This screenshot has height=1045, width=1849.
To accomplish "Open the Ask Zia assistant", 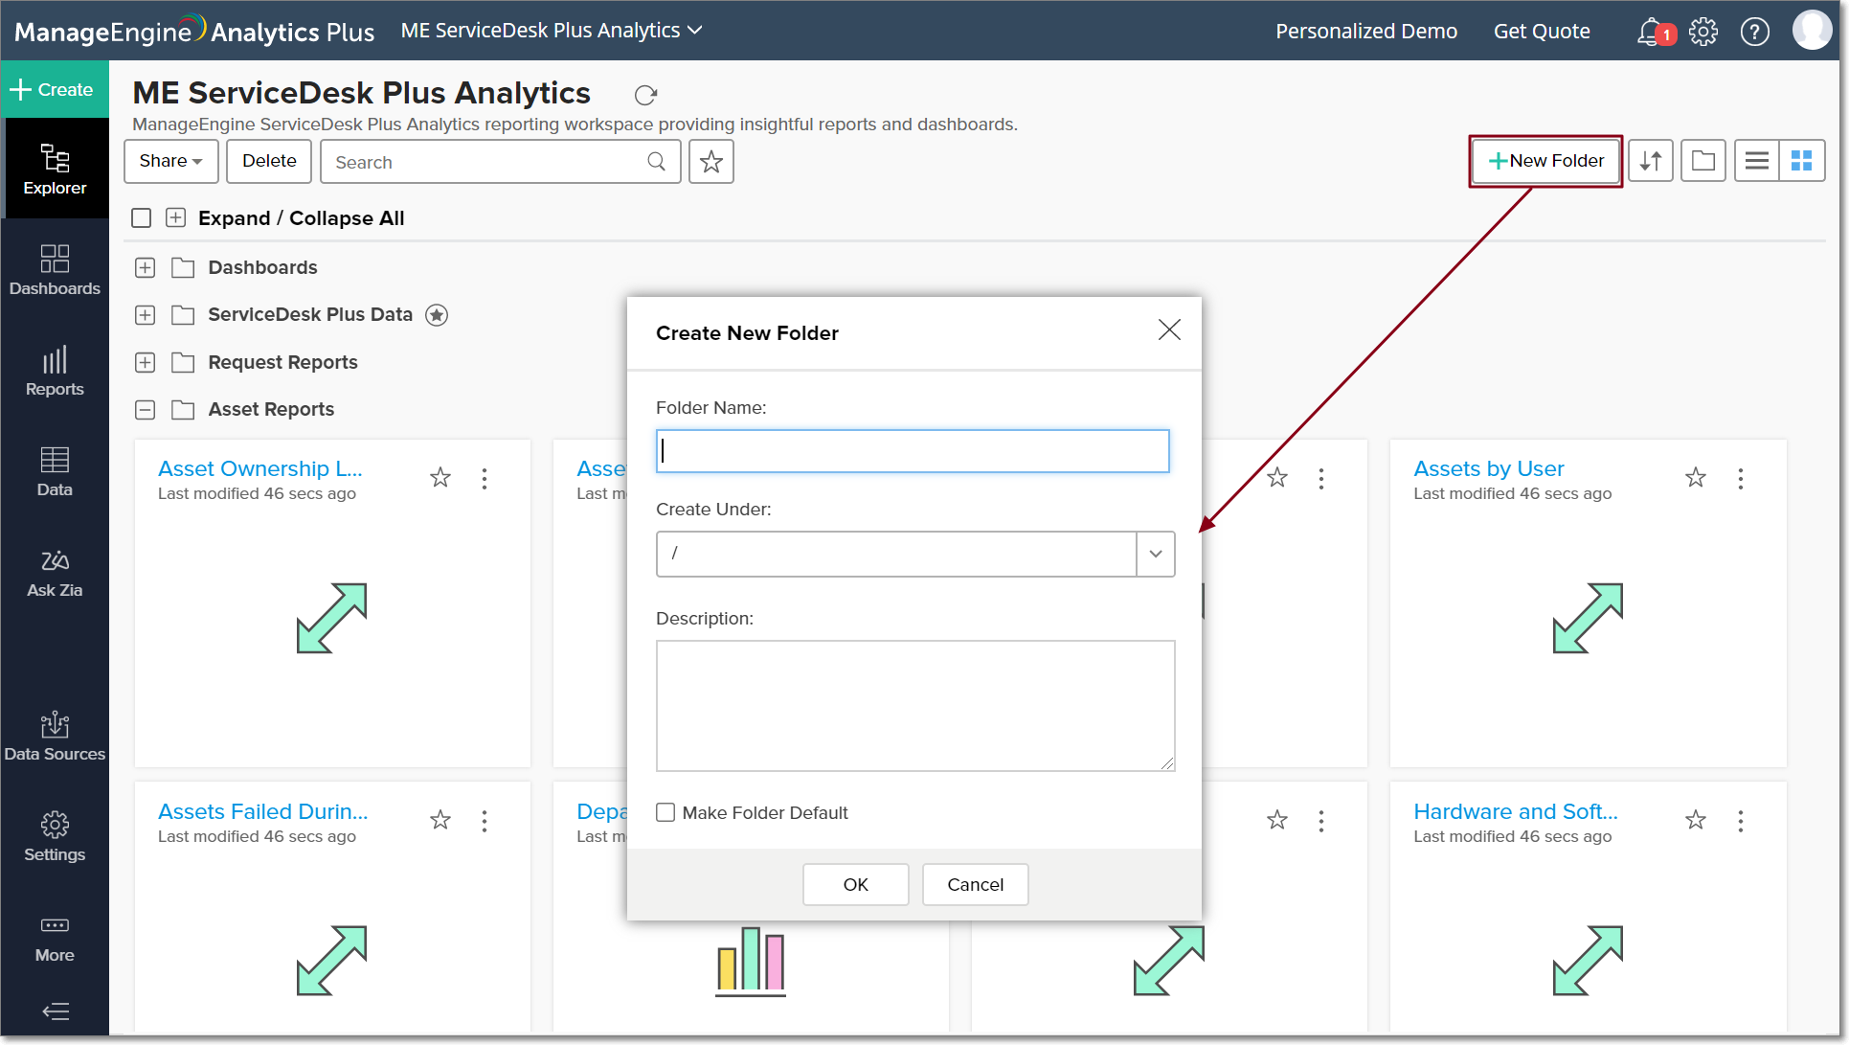I will (55, 573).
